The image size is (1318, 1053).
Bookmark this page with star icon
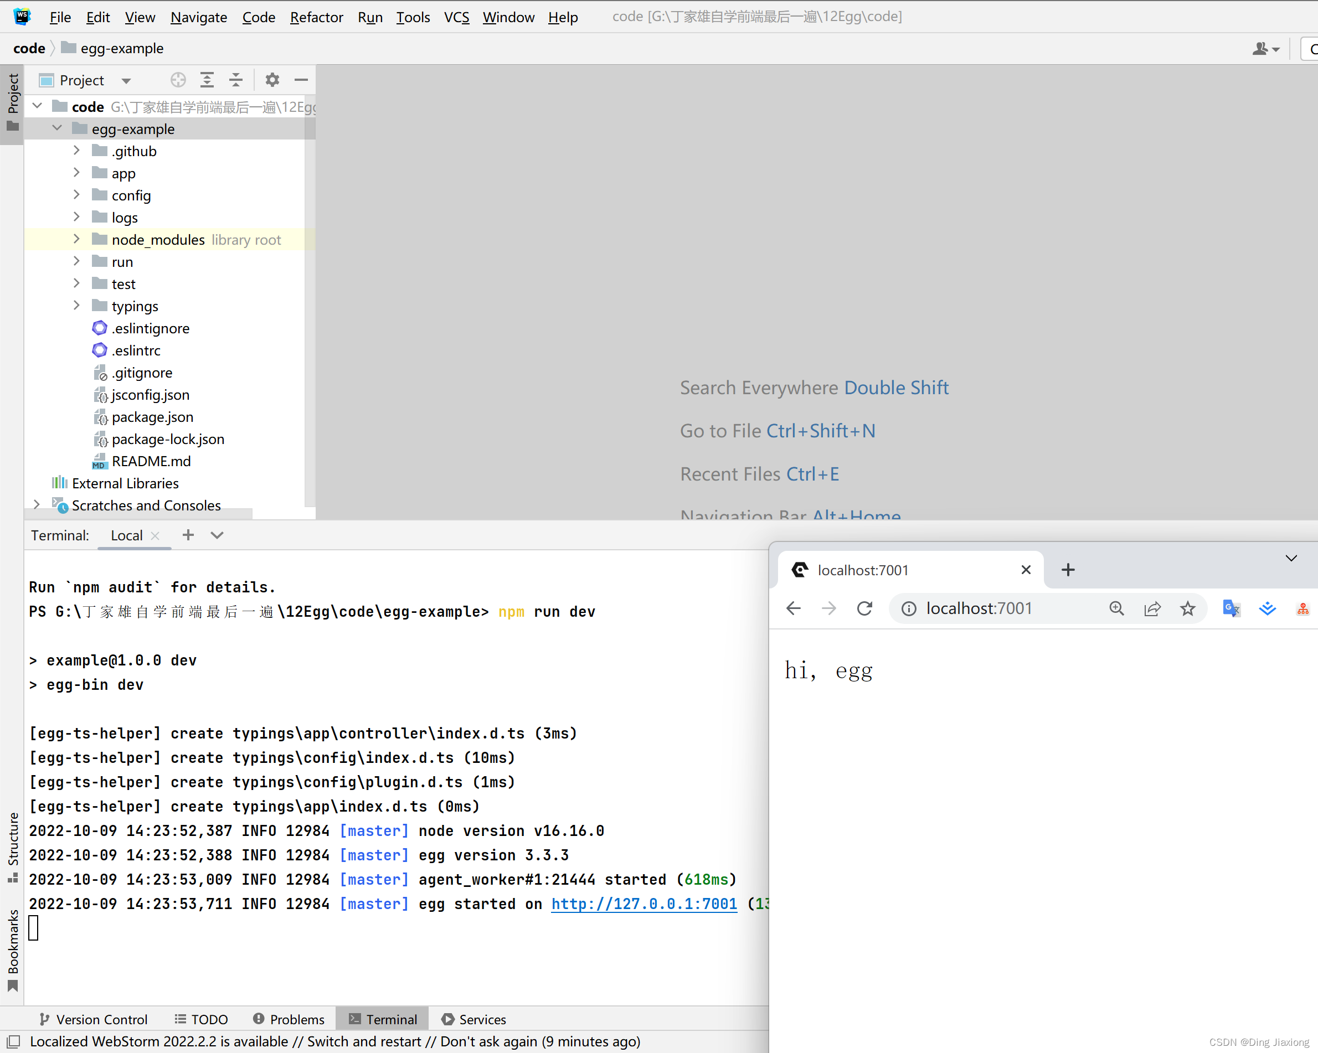point(1188,608)
